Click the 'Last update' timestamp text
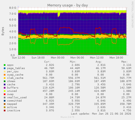The height and width of the screenshot is (120, 135). pos(101,114)
